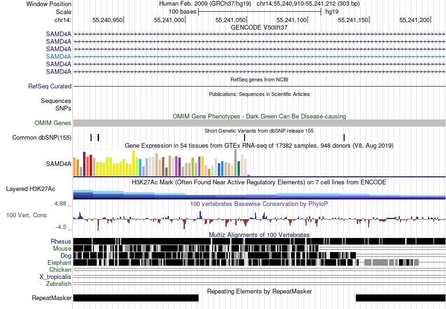
Task: Click the tall gray bar in GTEx chart
Action: (x=236, y=162)
